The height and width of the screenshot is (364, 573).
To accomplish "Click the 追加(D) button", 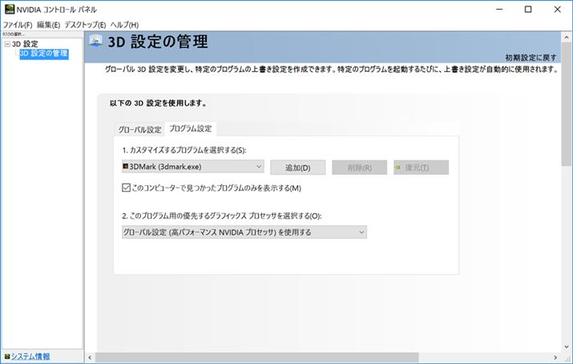I will 298,168.
